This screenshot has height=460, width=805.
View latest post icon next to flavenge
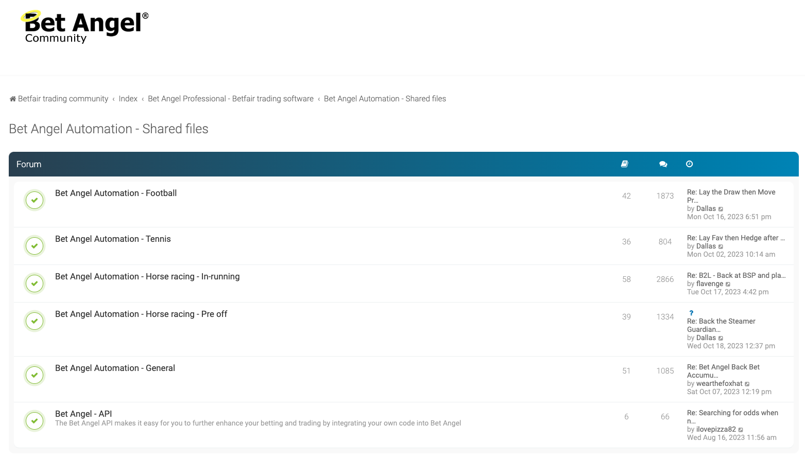tap(728, 284)
